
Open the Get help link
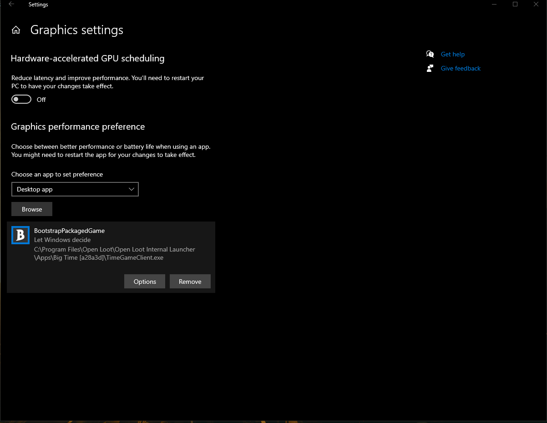coord(453,54)
